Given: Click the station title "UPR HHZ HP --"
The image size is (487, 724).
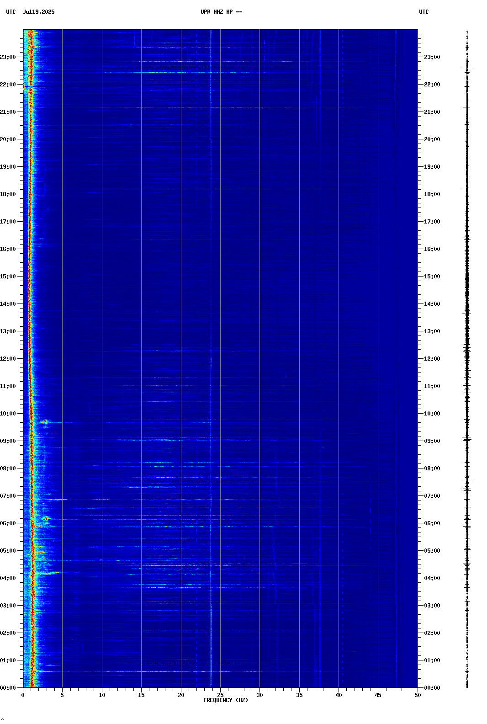Looking at the screenshot, I should (x=222, y=12).
